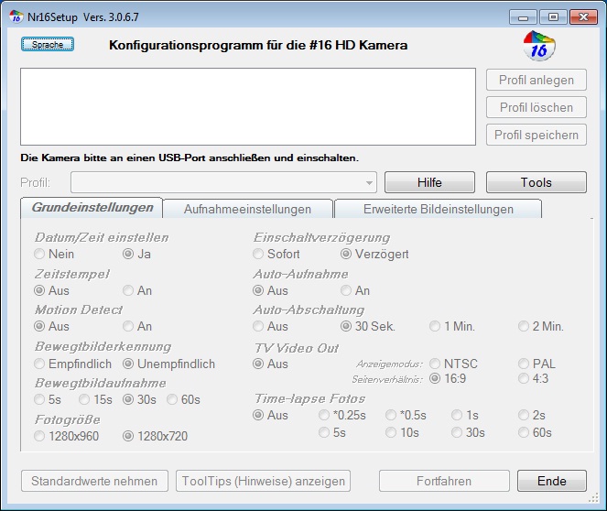
Task: Select Nein for Datum/Zeit einstellen
Action: (54, 254)
